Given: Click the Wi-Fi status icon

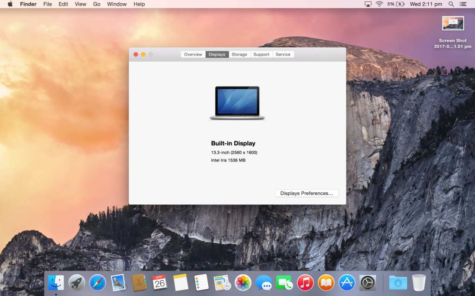Looking at the screenshot, I should [379, 4].
